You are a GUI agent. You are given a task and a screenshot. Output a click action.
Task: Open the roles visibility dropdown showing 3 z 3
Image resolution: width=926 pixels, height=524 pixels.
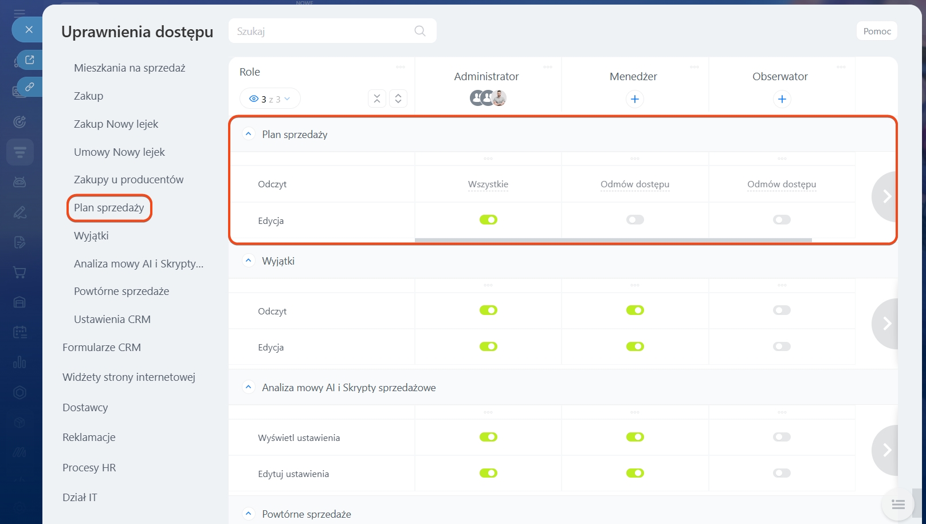270,99
